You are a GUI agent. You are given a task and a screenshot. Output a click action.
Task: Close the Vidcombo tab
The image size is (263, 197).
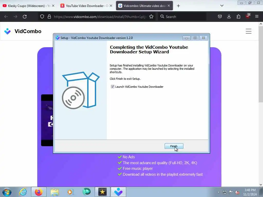click(169, 6)
